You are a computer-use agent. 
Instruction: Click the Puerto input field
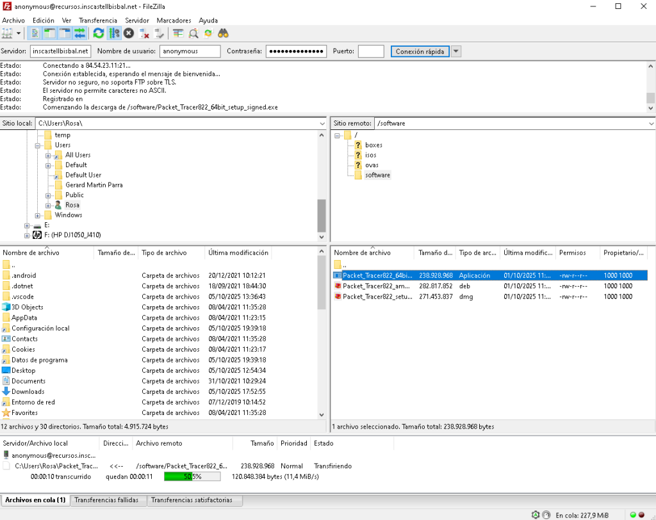pyautogui.click(x=371, y=51)
